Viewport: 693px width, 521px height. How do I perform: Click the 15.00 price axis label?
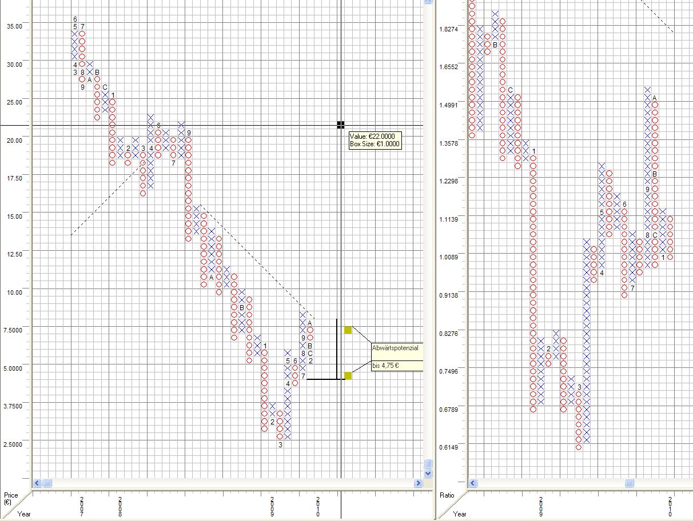(x=14, y=217)
